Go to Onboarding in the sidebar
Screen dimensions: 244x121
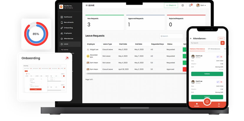click(x=68, y=28)
